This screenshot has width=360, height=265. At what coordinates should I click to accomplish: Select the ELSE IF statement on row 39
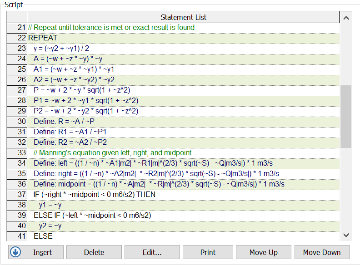pos(92,215)
